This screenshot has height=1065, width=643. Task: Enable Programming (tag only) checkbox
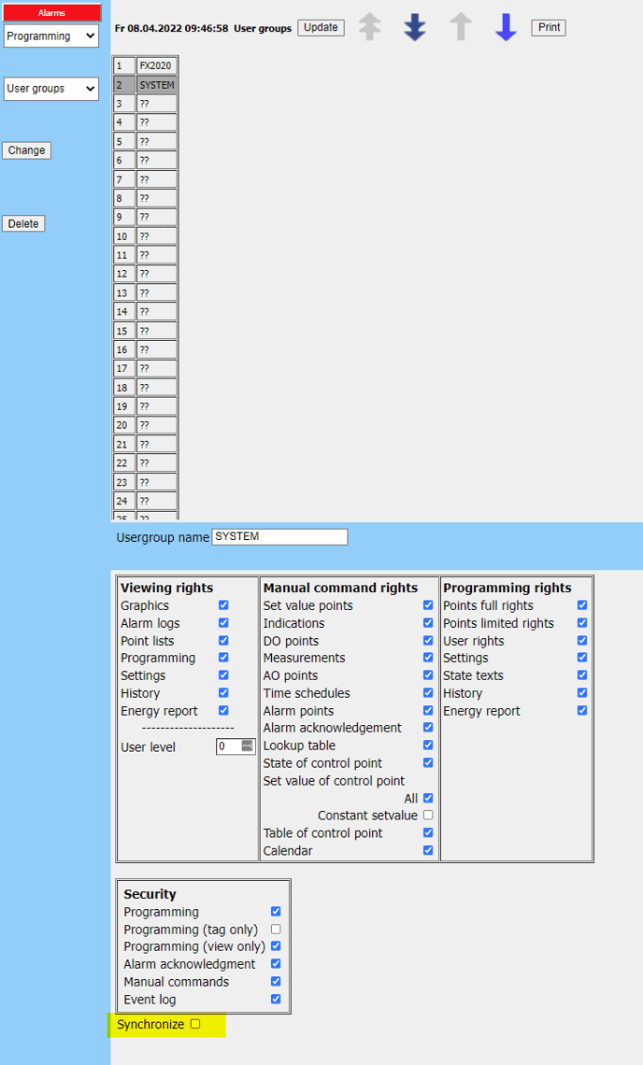pos(276,929)
